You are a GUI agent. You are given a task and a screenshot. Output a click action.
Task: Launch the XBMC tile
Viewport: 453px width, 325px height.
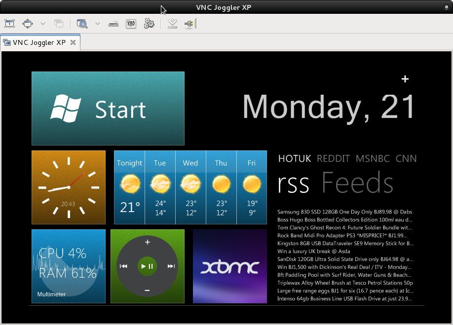(x=230, y=266)
